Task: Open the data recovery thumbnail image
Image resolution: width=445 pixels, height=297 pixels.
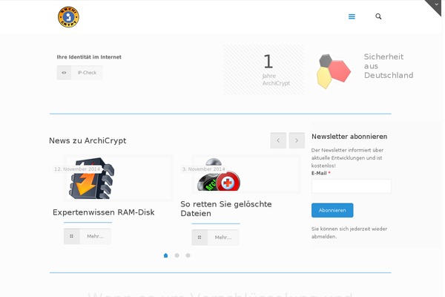Action: pos(246,174)
